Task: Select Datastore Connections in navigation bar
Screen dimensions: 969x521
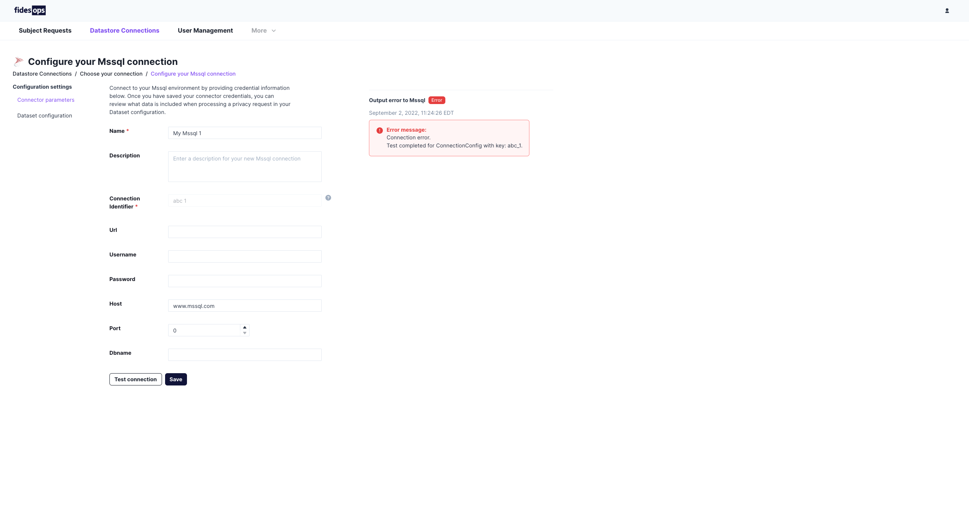Action: pos(124,31)
